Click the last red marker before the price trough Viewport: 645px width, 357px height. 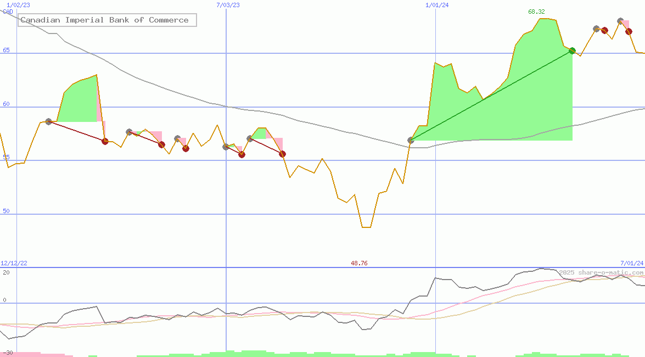[x=282, y=154]
